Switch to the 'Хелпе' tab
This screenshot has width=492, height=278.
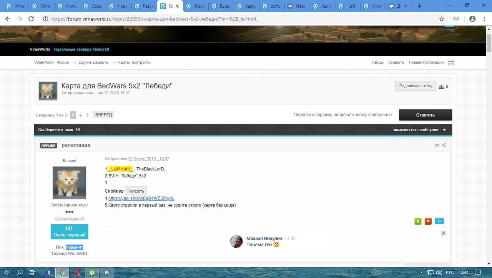coord(323,6)
